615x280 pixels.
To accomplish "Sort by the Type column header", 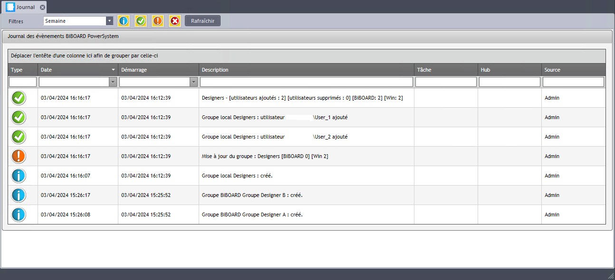I will coord(23,70).
